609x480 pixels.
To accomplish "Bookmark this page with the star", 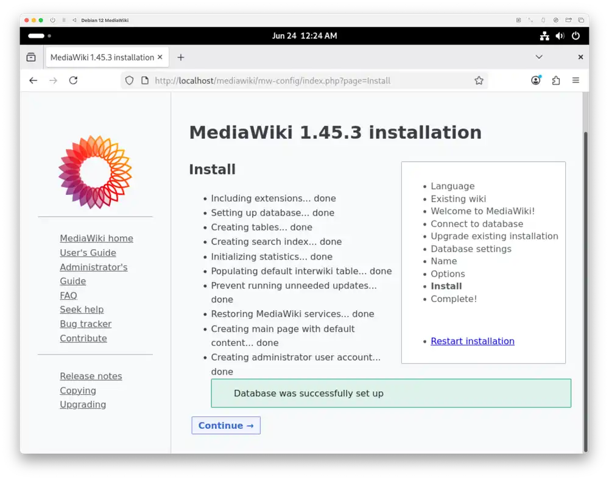I will tap(479, 80).
